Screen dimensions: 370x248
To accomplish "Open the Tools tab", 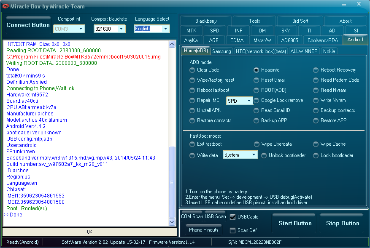I will click(254, 21).
